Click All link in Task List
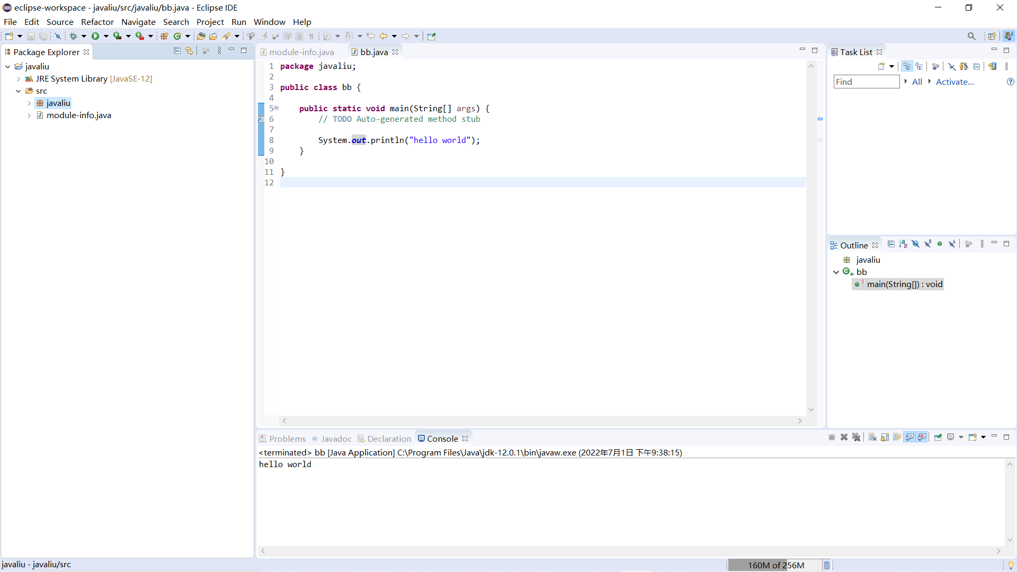The height and width of the screenshot is (572, 1017). pos(917,82)
